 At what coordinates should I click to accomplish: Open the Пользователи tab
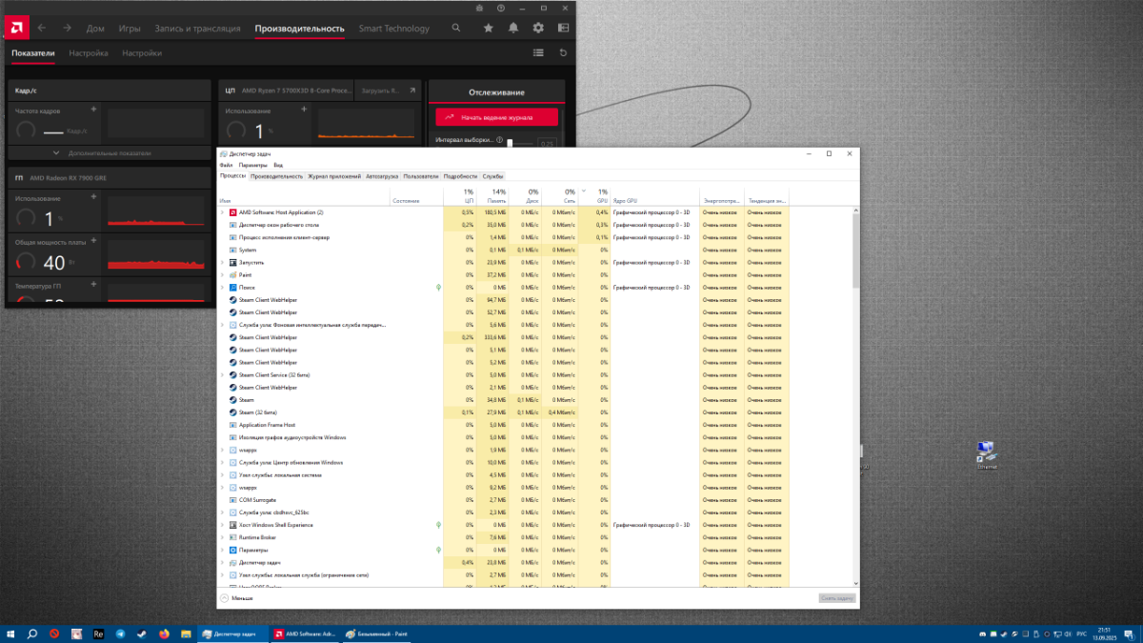[x=421, y=176]
